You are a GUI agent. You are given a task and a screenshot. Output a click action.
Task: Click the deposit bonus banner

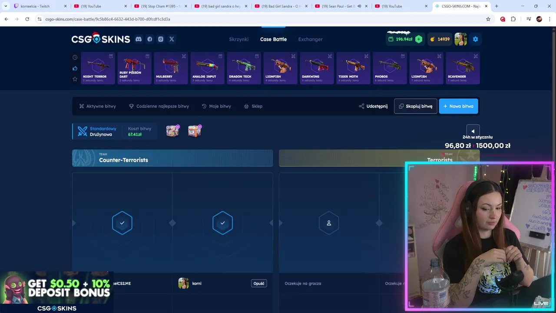click(x=56, y=292)
